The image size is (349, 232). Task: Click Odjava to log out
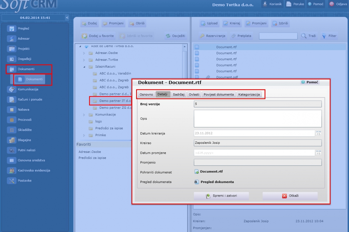pyautogui.click(x=338, y=4)
